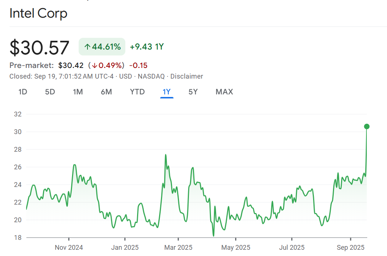Open the Disclaimer link
Viewport: 387px width, 256px height.
click(x=187, y=76)
